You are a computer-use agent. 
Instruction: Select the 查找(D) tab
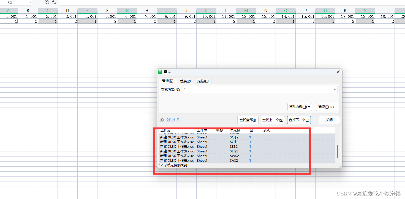(168, 81)
